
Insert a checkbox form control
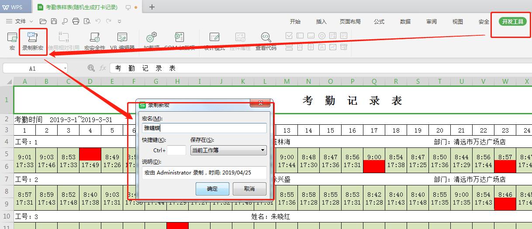289,36
